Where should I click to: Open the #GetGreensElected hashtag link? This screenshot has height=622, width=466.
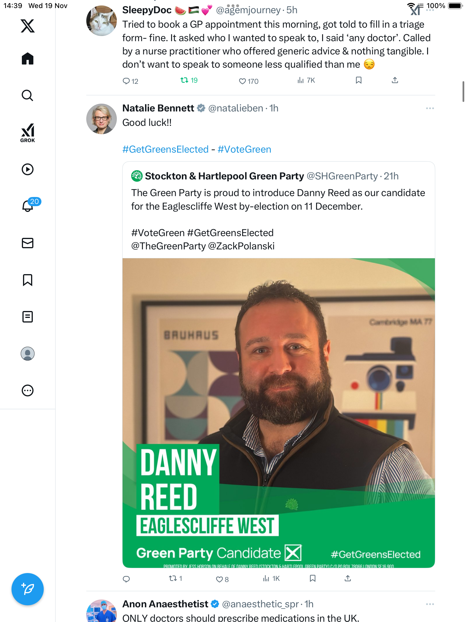point(165,149)
